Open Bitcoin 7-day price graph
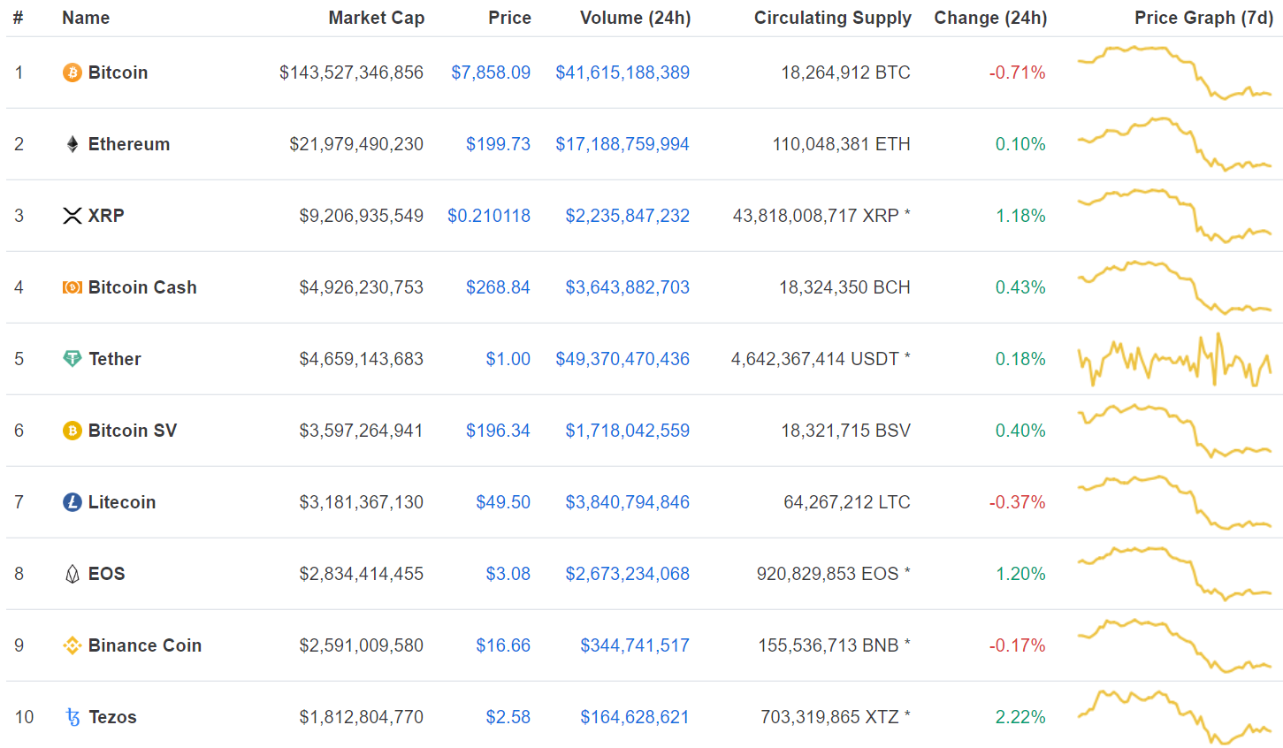The width and height of the screenshot is (1283, 748). tap(1174, 73)
